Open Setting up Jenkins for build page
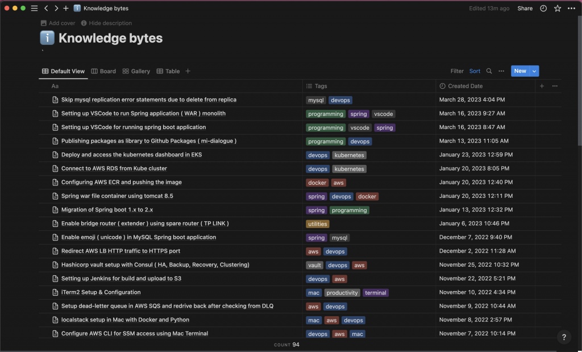Screen dimensions: 582x352 pos(121,278)
